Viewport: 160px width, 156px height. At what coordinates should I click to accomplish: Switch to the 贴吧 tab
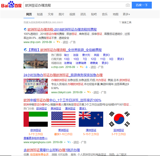click(94, 14)
